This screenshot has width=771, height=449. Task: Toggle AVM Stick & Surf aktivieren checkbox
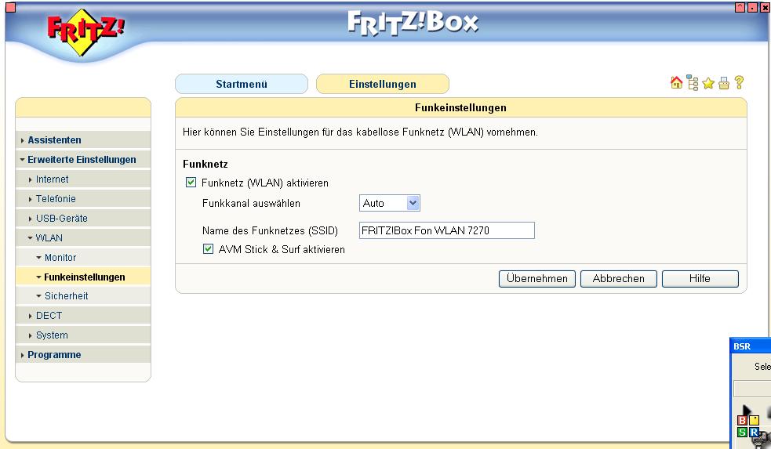click(x=208, y=248)
